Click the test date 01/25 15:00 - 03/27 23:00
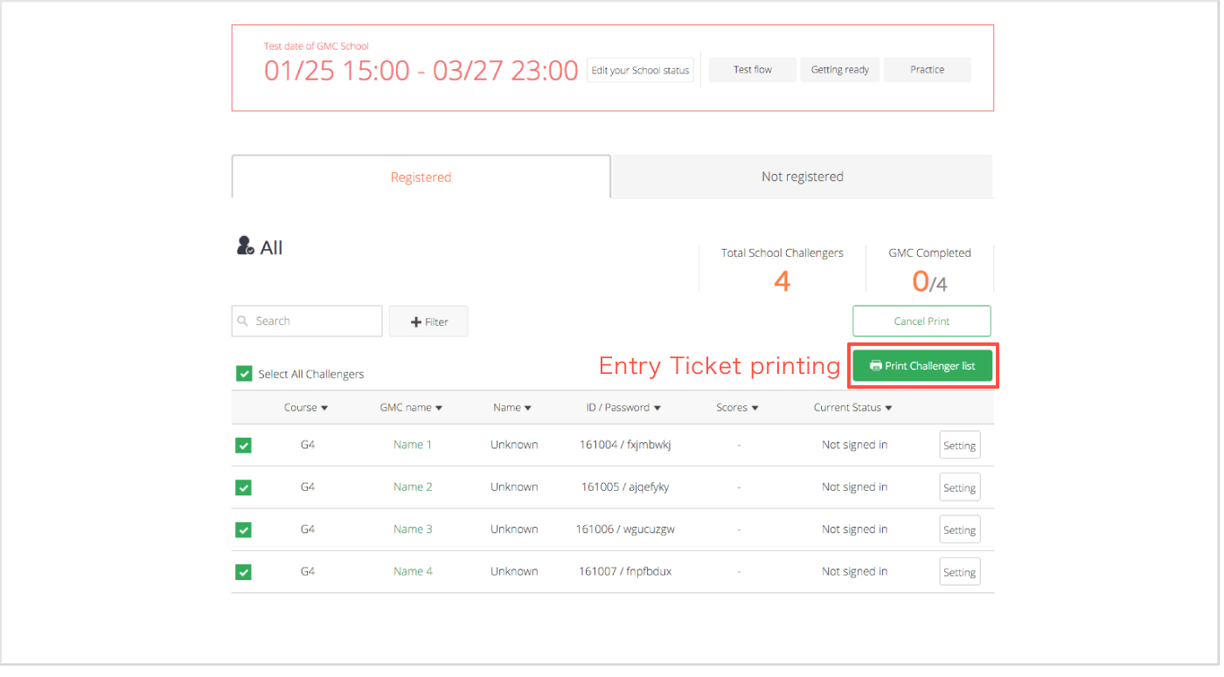Viewport: 1224px width, 677px height. click(421, 71)
